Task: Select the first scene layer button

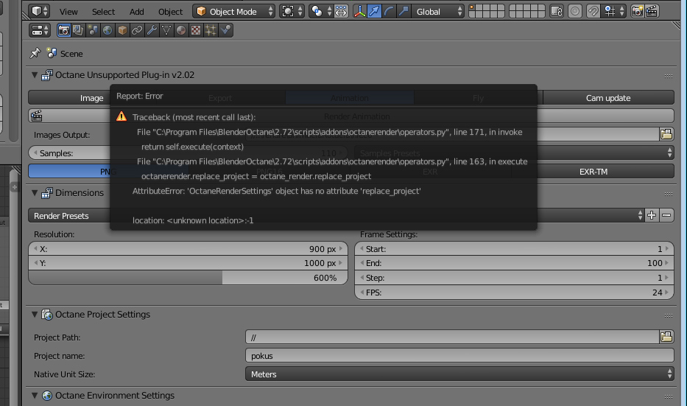Action: point(472,8)
